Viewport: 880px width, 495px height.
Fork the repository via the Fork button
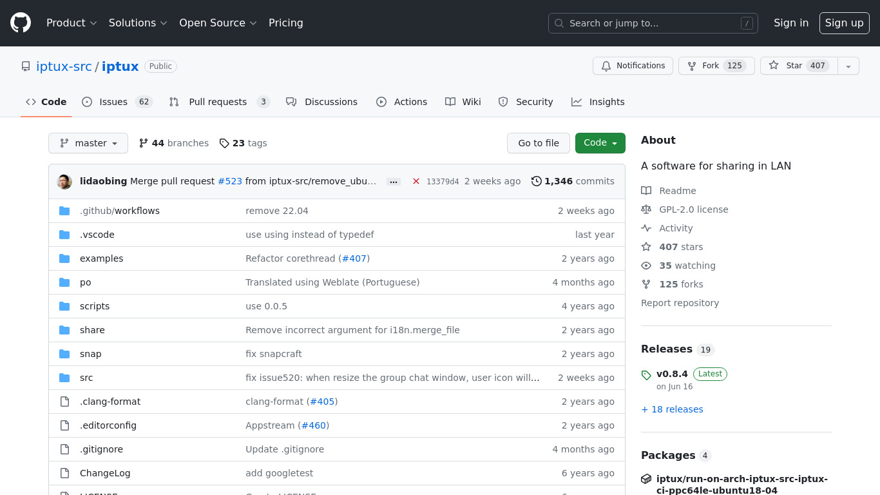tap(716, 66)
